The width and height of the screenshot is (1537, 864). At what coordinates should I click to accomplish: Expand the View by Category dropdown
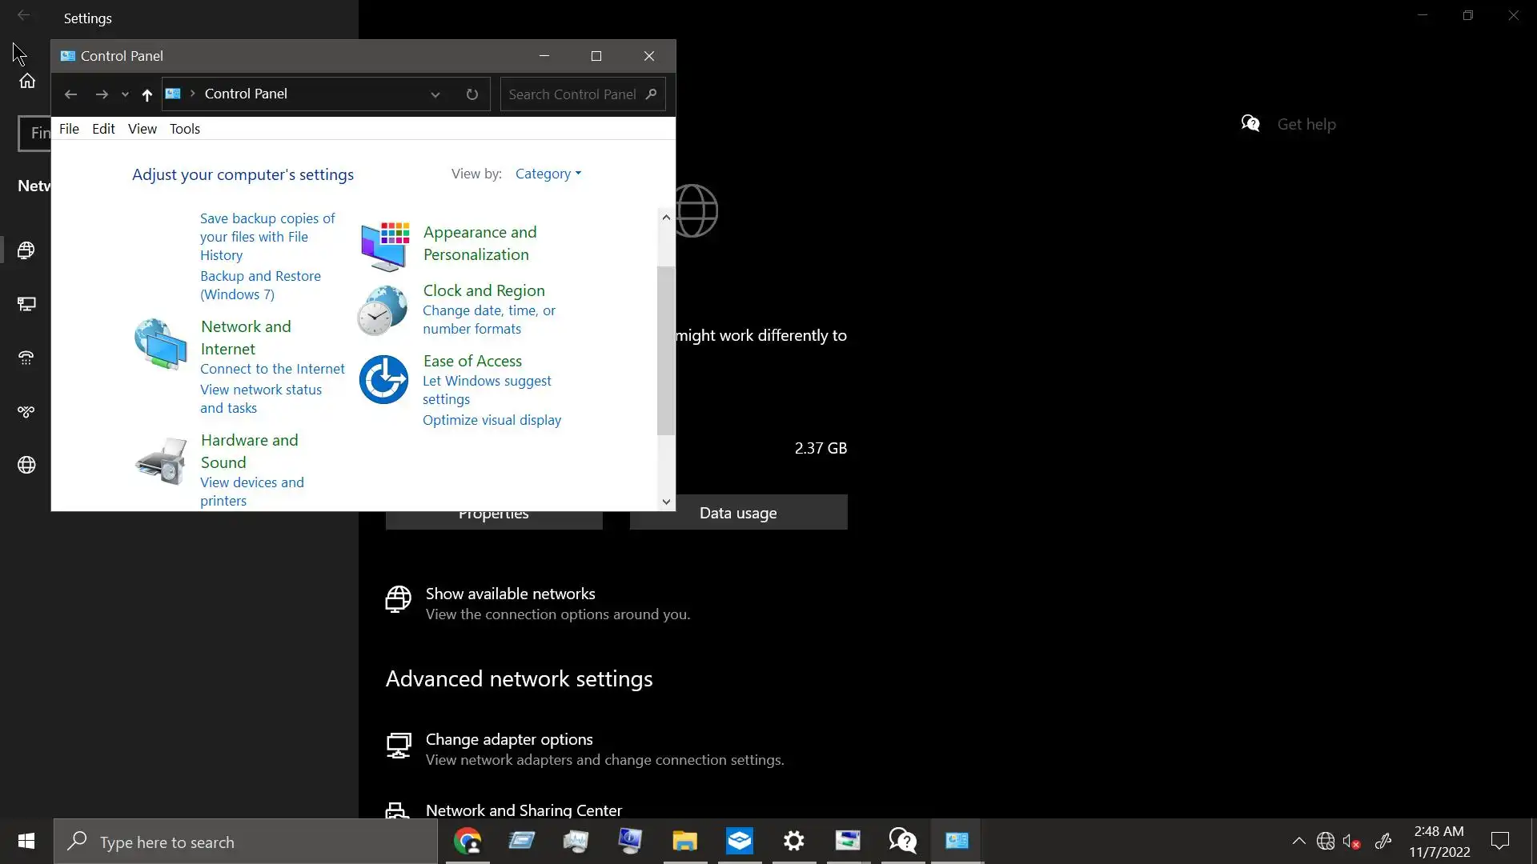pyautogui.click(x=548, y=174)
